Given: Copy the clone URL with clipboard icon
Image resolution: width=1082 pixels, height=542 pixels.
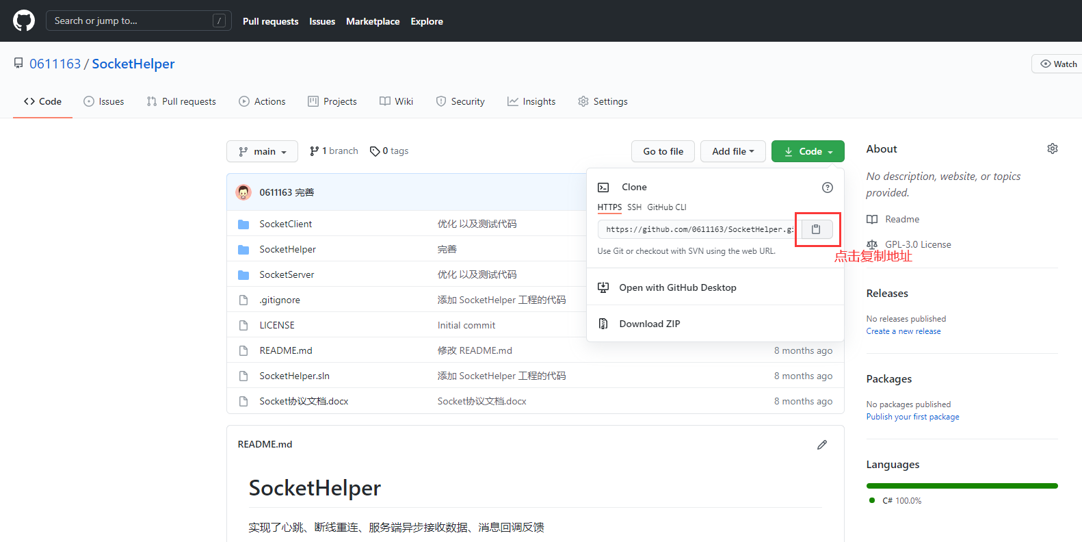Looking at the screenshot, I should [816, 229].
